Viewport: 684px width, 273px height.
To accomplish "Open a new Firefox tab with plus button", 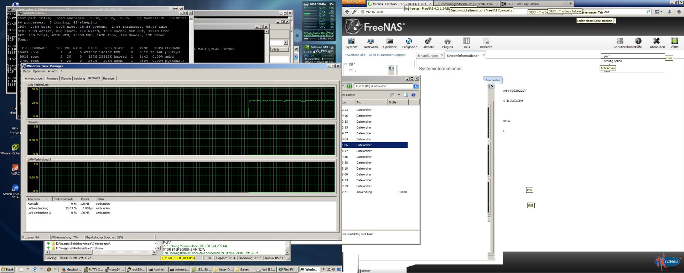I will (x=570, y=4).
